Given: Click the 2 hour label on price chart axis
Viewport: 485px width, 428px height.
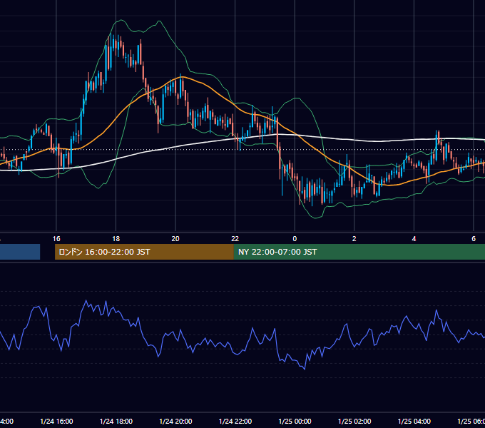Looking at the screenshot, I should pyautogui.click(x=354, y=239).
